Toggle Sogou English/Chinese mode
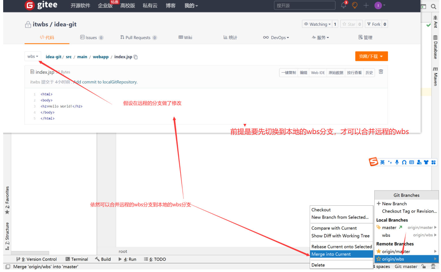441x272 pixels. click(x=382, y=162)
